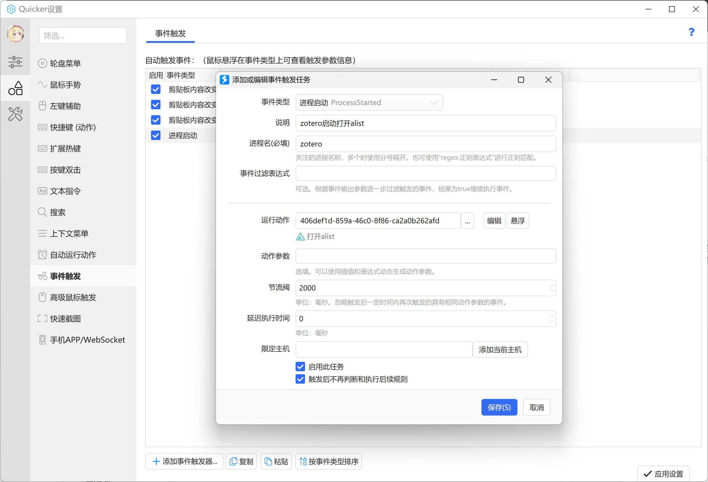
Task: Click the Quicker lightning icon in dialog title
Action: click(224, 80)
